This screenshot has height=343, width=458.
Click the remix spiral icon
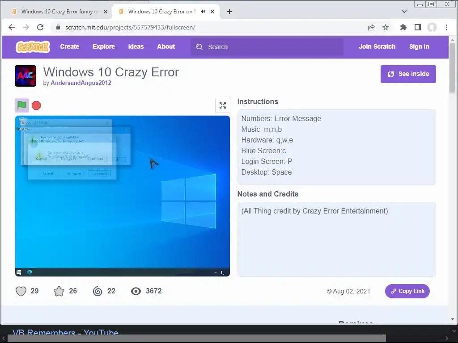(98, 291)
